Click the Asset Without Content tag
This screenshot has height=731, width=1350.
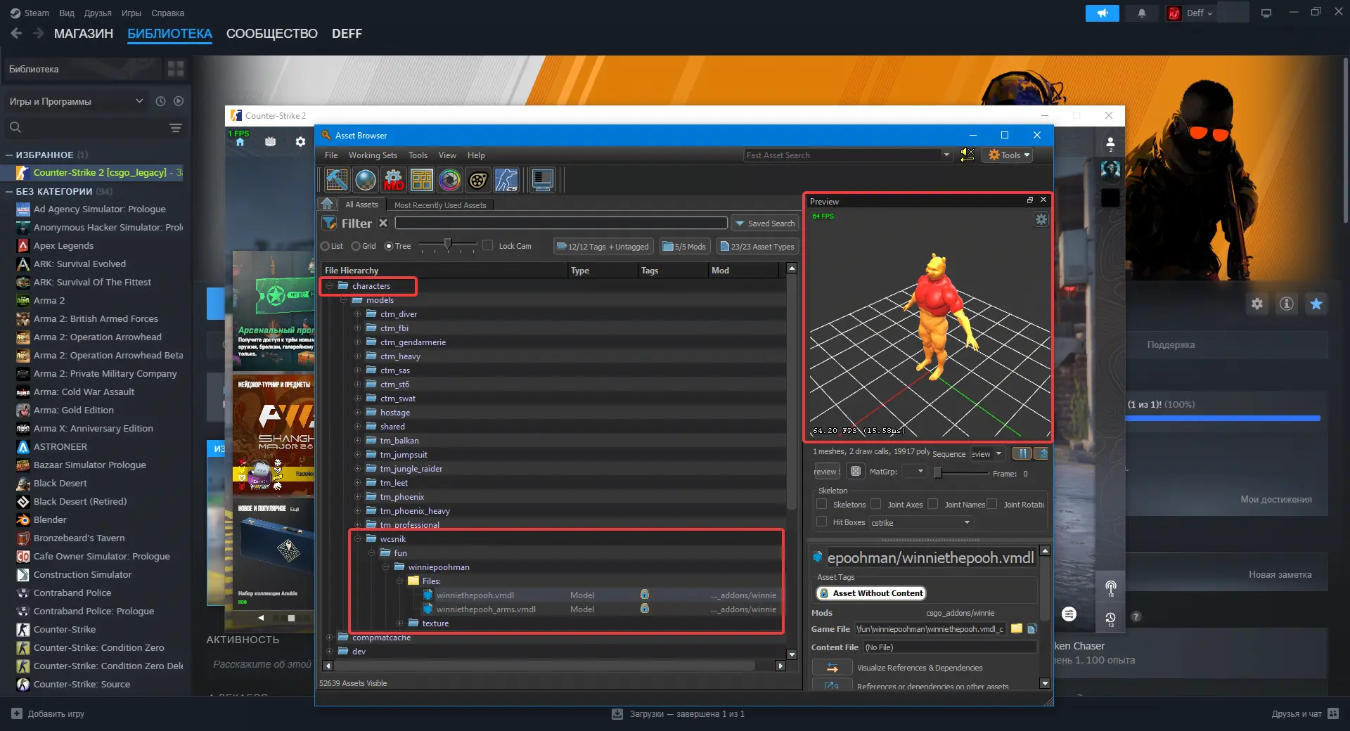pos(871,593)
